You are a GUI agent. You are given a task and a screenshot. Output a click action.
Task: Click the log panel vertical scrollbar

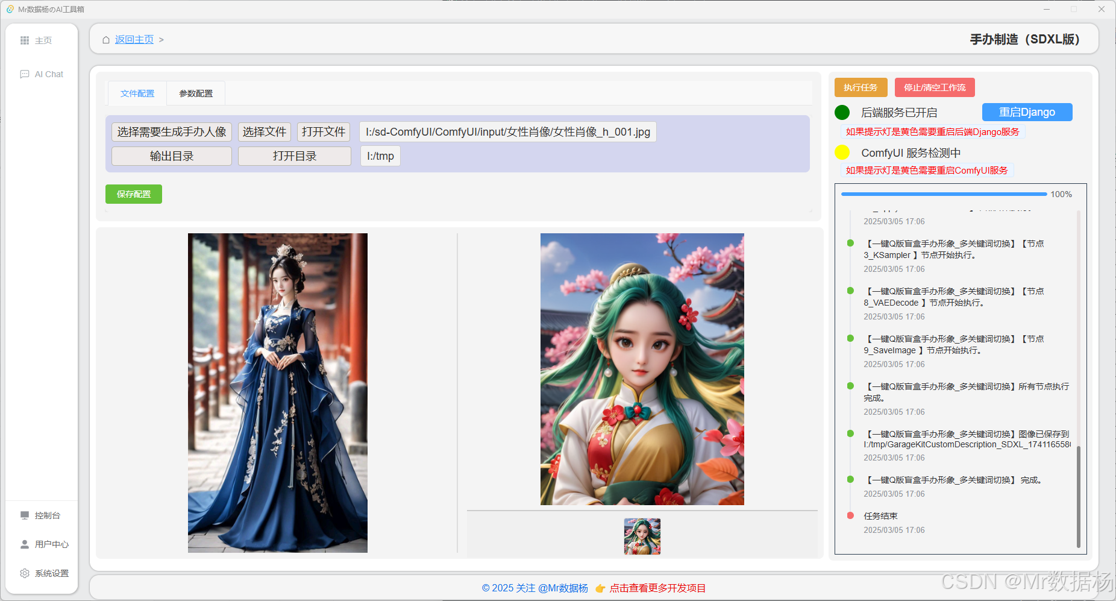click(1078, 496)
